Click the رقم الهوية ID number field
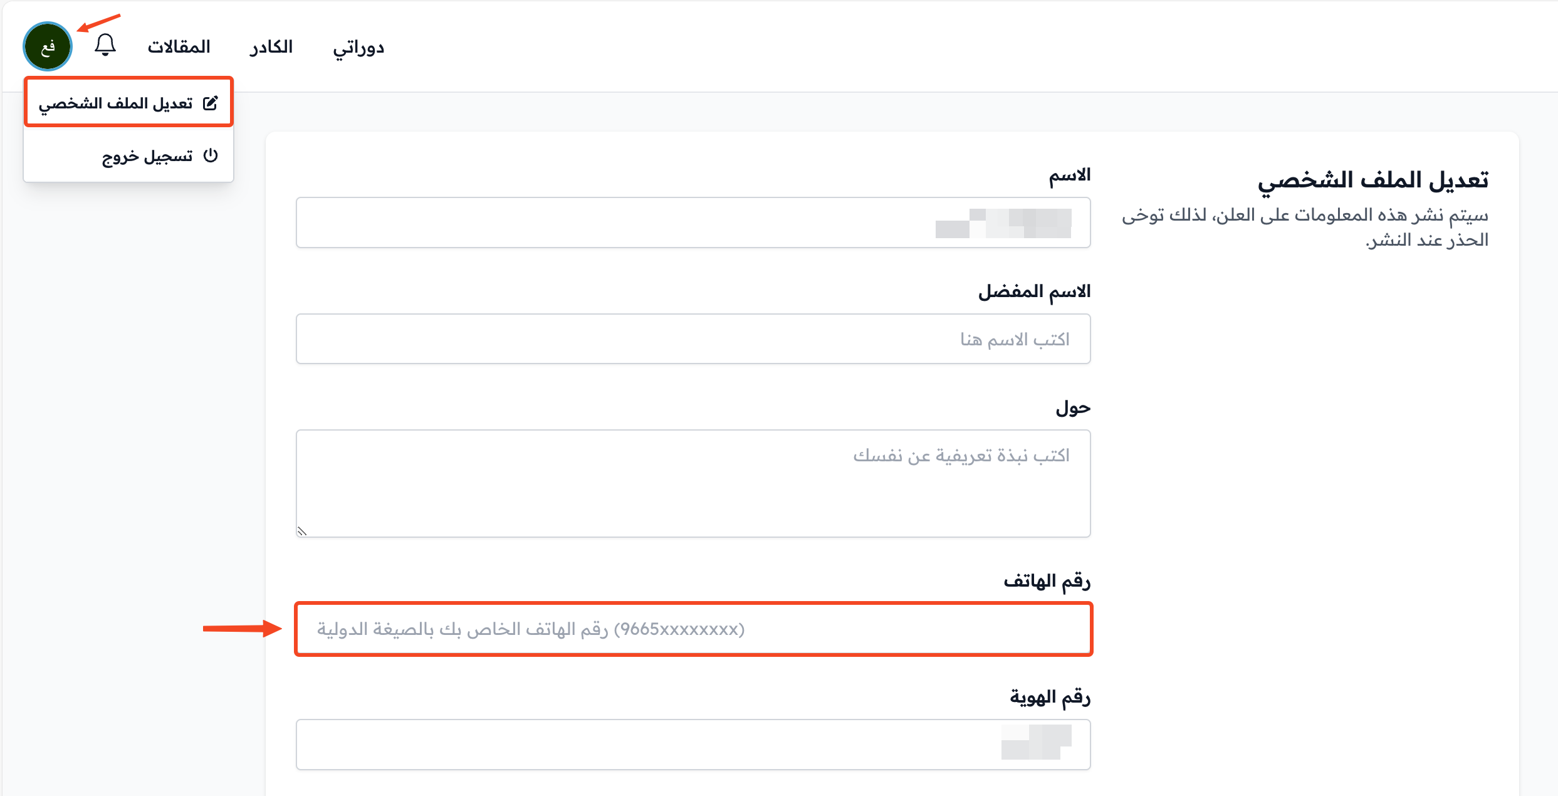 pos(693,745)
